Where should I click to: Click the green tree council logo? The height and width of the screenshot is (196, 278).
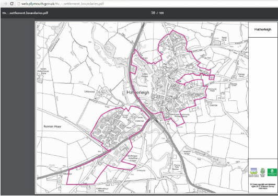click(262, 172)
